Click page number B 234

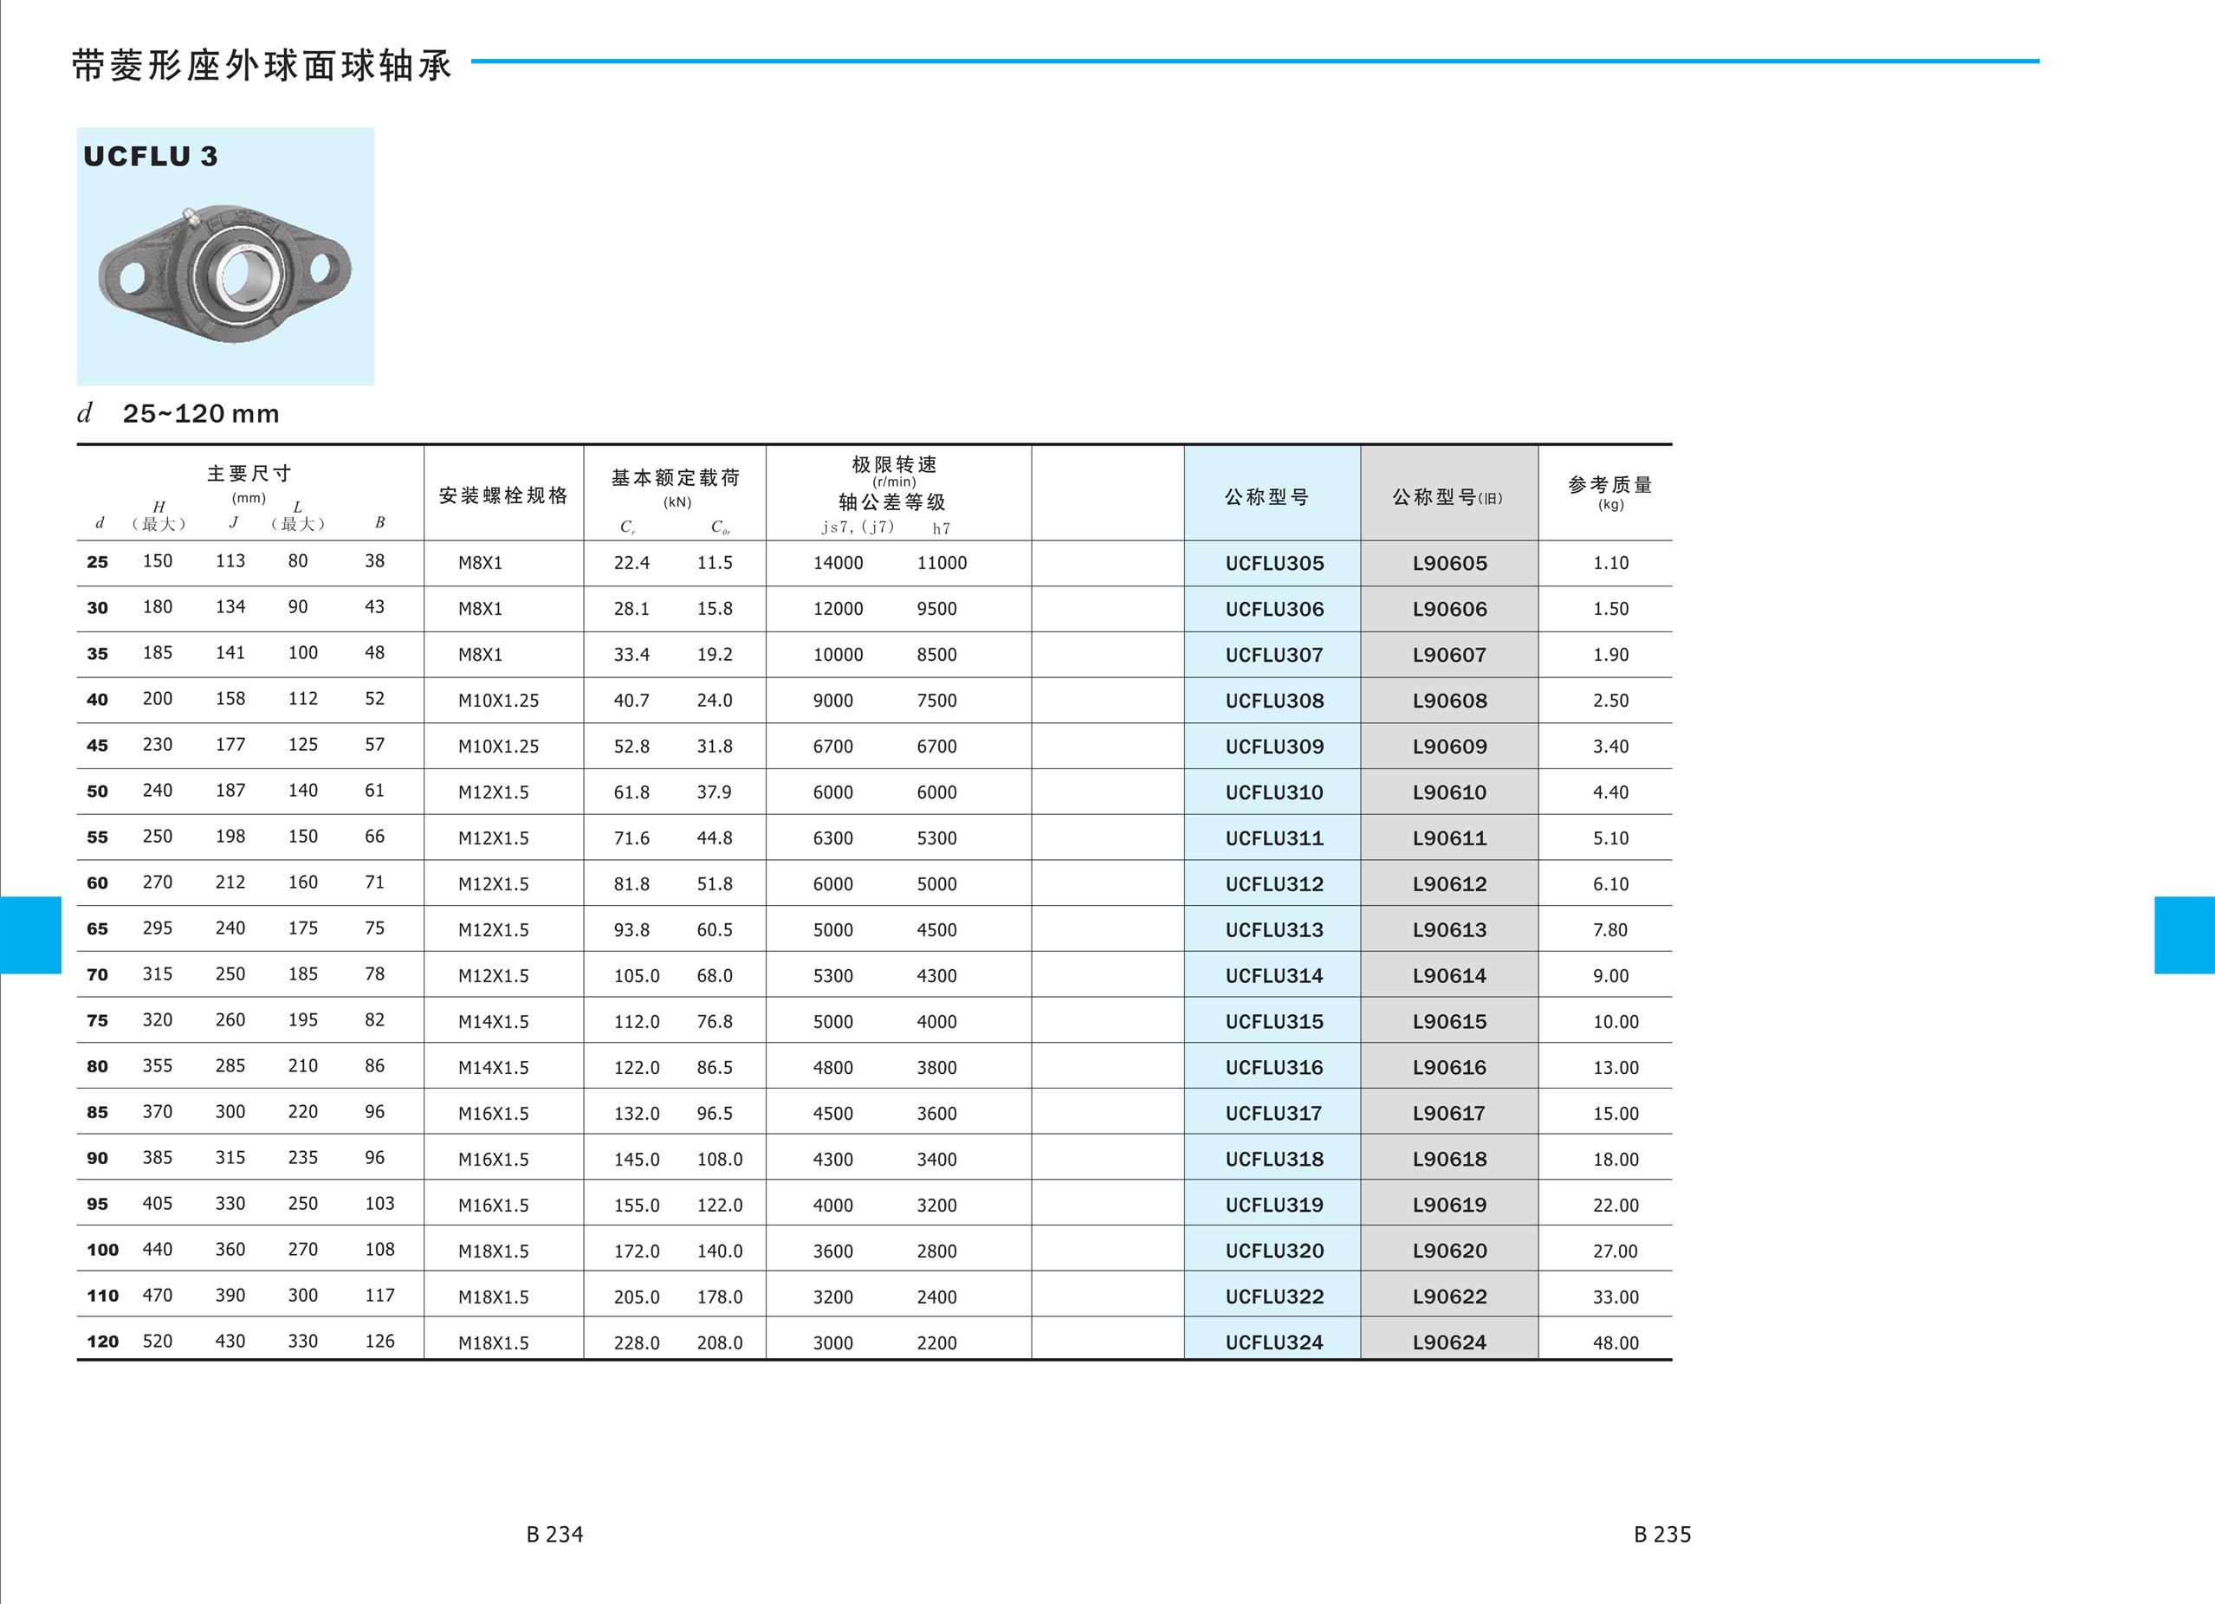point(554,1535)
